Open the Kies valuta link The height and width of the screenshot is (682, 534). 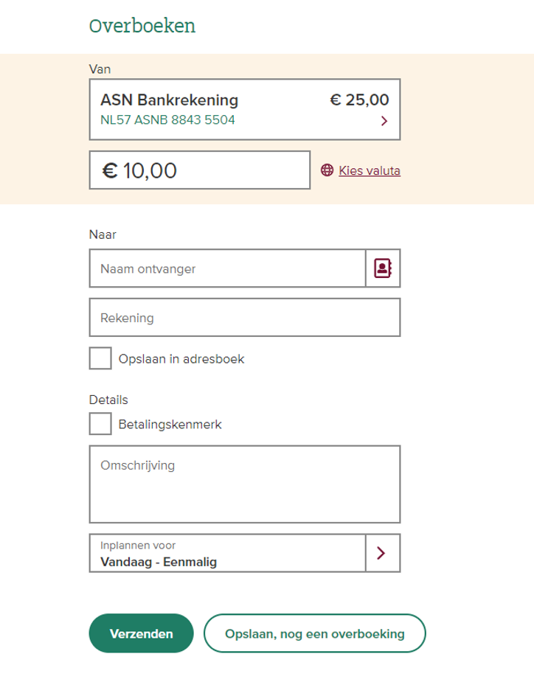(x=370, y=170)
